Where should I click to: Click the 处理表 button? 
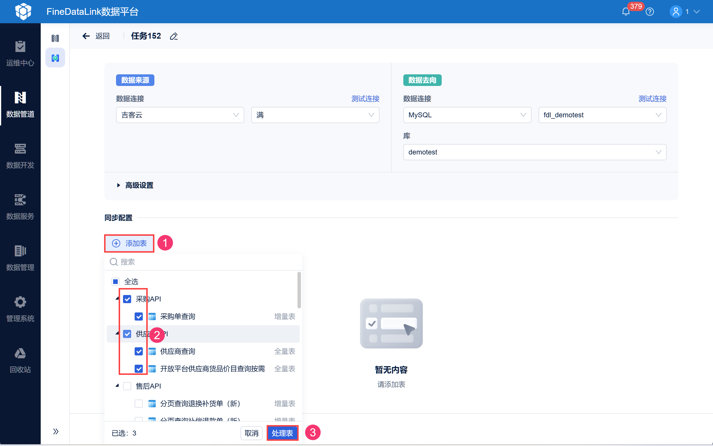282,433
